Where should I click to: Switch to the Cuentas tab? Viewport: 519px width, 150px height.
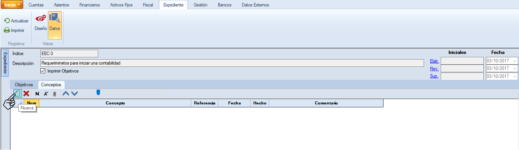click(36, 5)
